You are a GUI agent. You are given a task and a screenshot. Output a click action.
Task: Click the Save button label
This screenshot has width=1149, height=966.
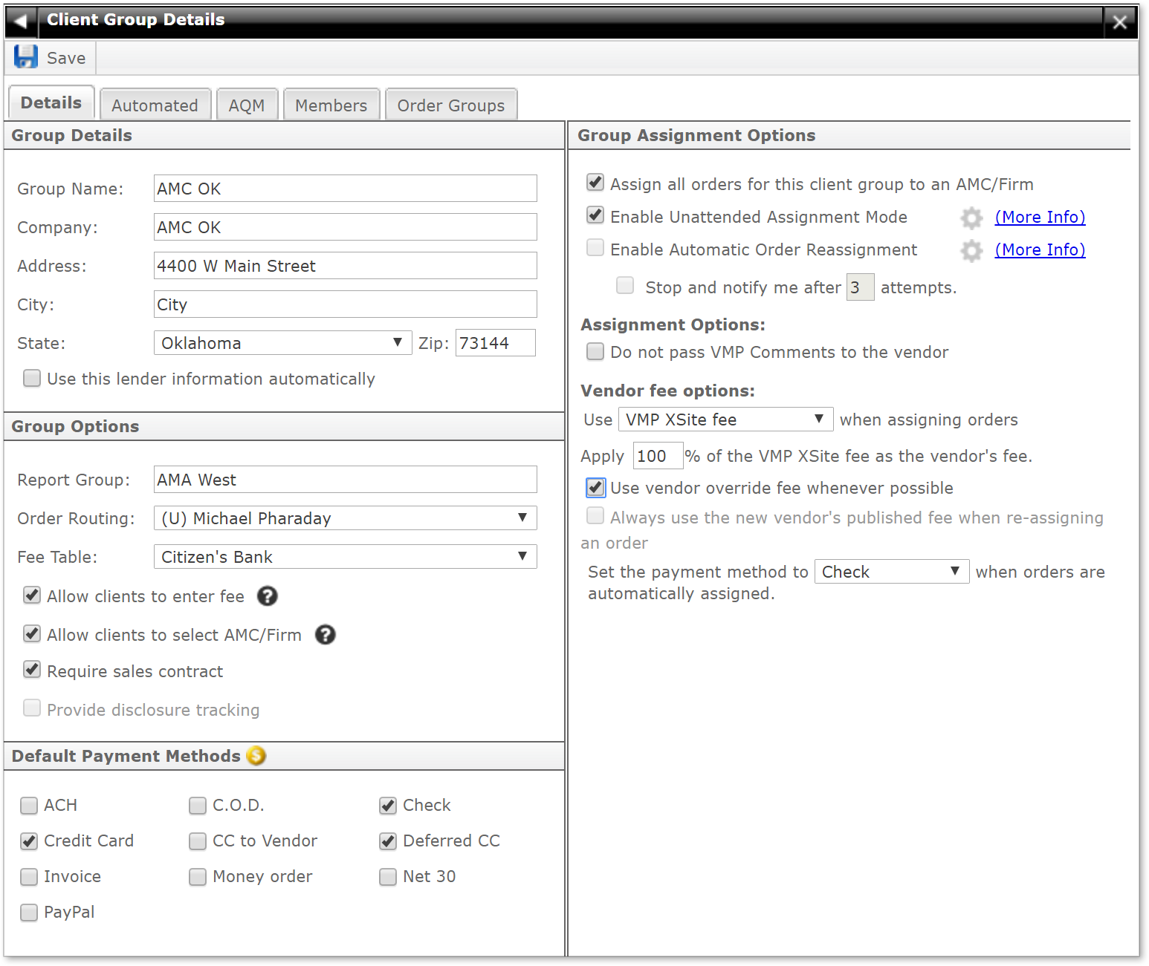click(66, 58)
